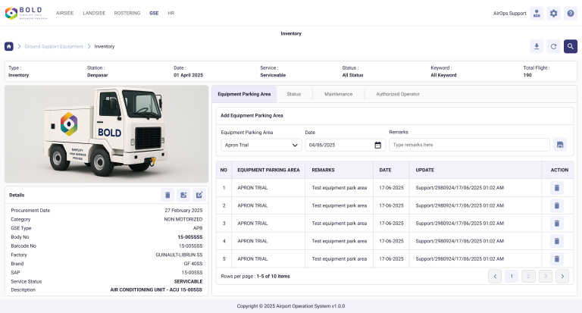Delete parking area row 1
This screenshot has width=582, height=313.
pyautogui.click(x=556, y=188)
